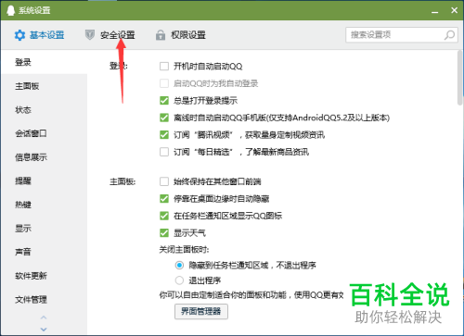This screenshot has width=464, height=336.
Task: Uncheck 在任务栏通知区域显示QQ图标
Action: tap(164, 216)
